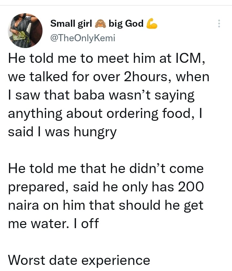Click the line "prepared, said he only has 200"
This screenshot has height=271, width=232.
[106, 187]
